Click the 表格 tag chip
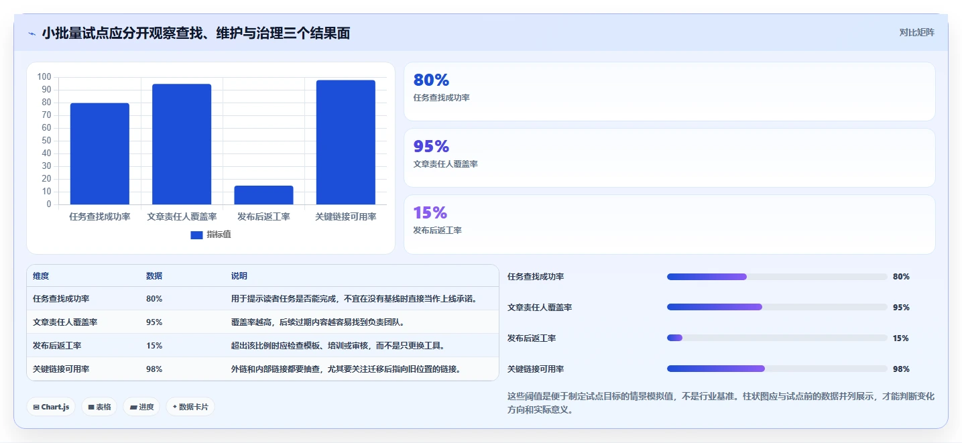Screen dimensions: 962x443 pos(99,407)
